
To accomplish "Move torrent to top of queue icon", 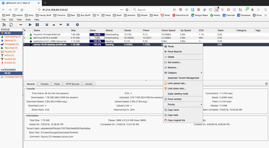I will (x=47, y=25).
